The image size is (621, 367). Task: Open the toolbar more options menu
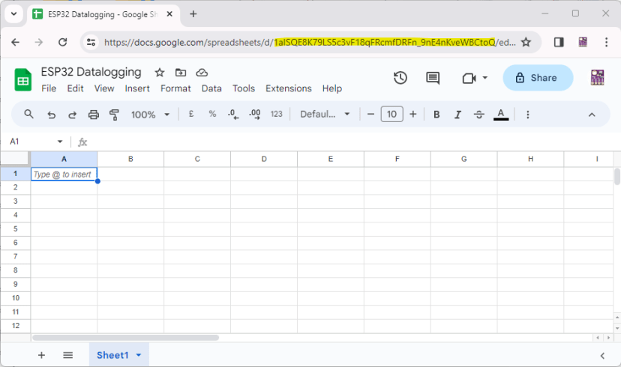[527, 115]
